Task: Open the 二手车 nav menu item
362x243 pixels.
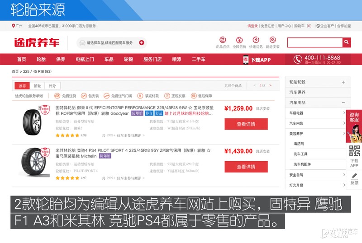Action: pyautogui.click(x=198, y=60)
